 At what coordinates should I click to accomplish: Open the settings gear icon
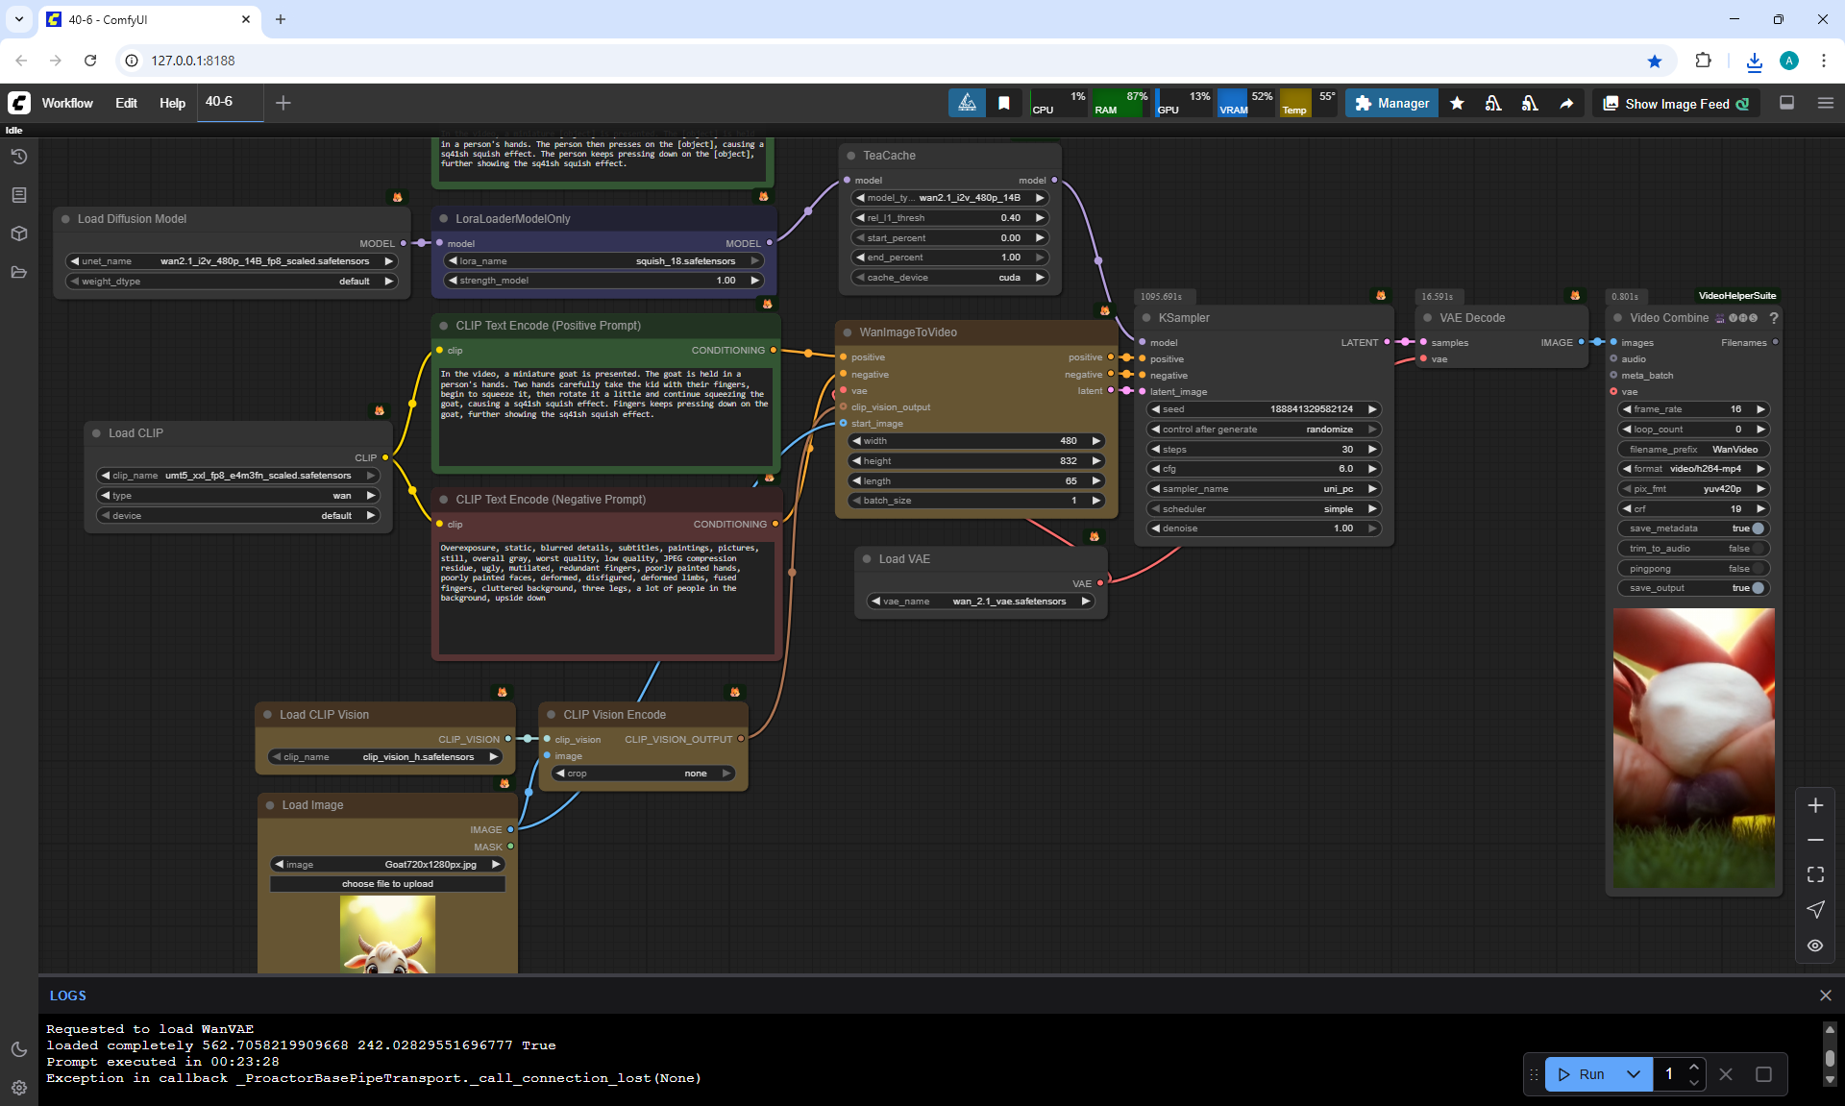coord(18,1088)
